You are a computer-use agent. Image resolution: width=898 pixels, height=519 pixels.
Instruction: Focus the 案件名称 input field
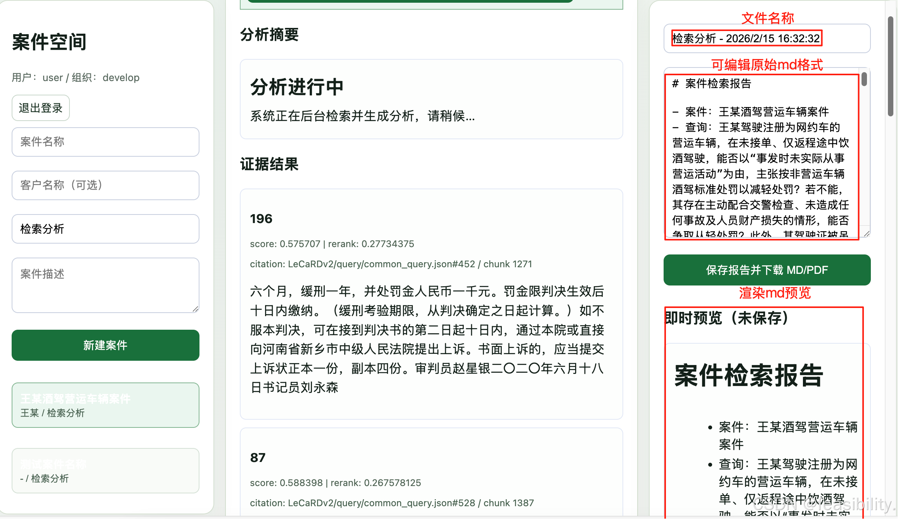[105, 142]
